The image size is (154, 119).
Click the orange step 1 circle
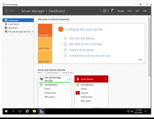[x=61, y=29]
